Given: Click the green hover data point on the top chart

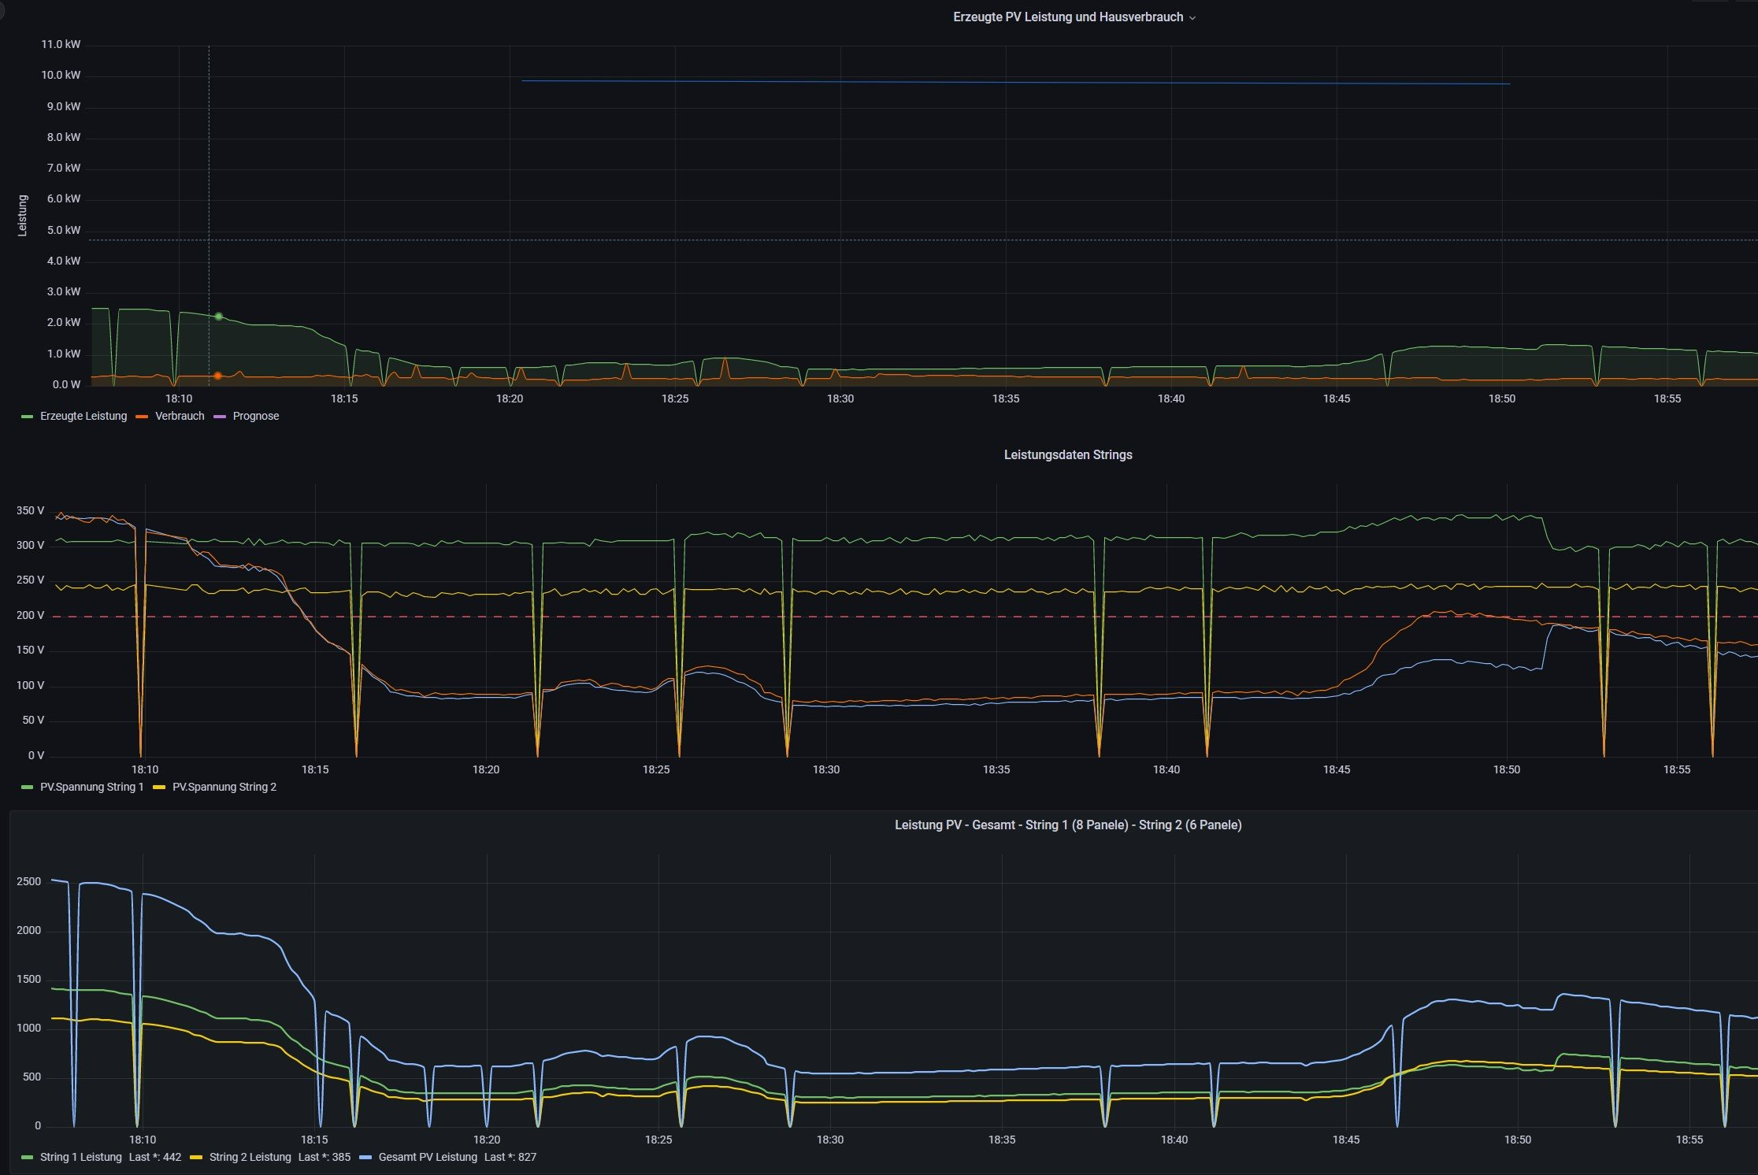Looking at the screenshot, I should click(x=219, y=317).
